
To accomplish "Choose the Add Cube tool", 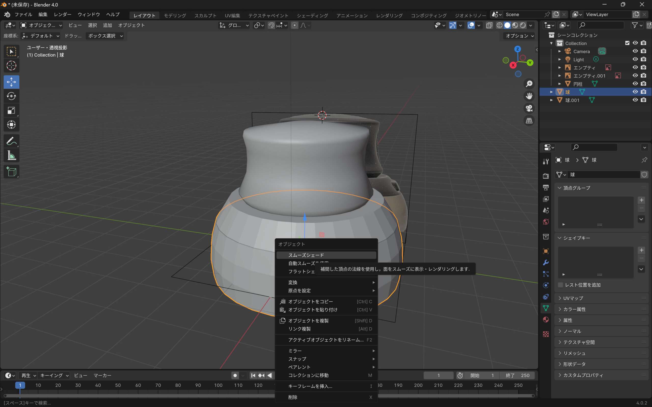I will pos(11,172).
